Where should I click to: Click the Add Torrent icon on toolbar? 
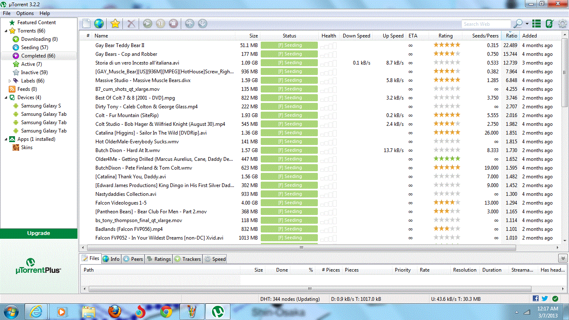[86, 24]
